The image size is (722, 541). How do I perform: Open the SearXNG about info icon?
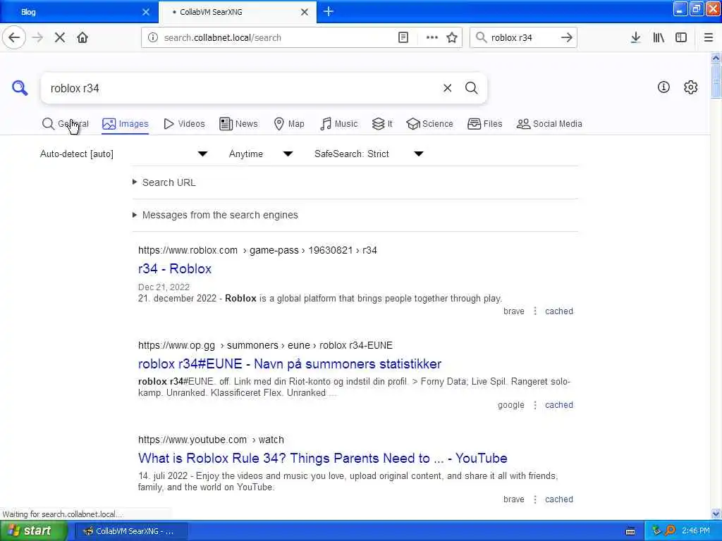pyautogui.click(x=663, y=87)
